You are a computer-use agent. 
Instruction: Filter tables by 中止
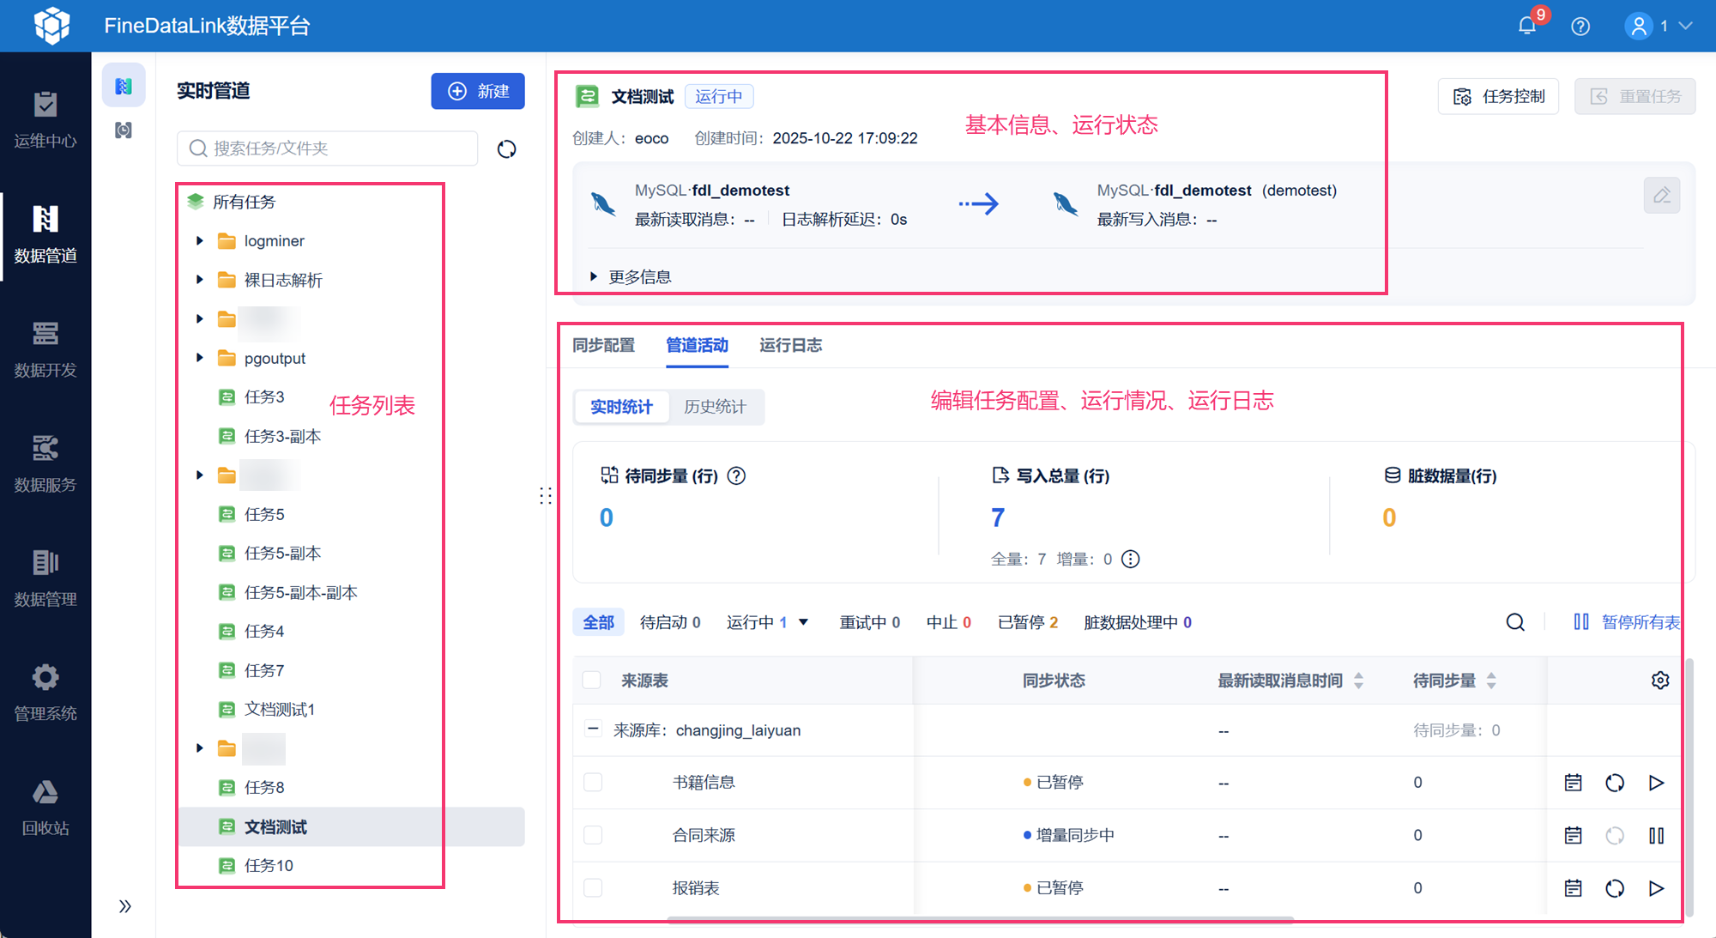tap(949, 622)
